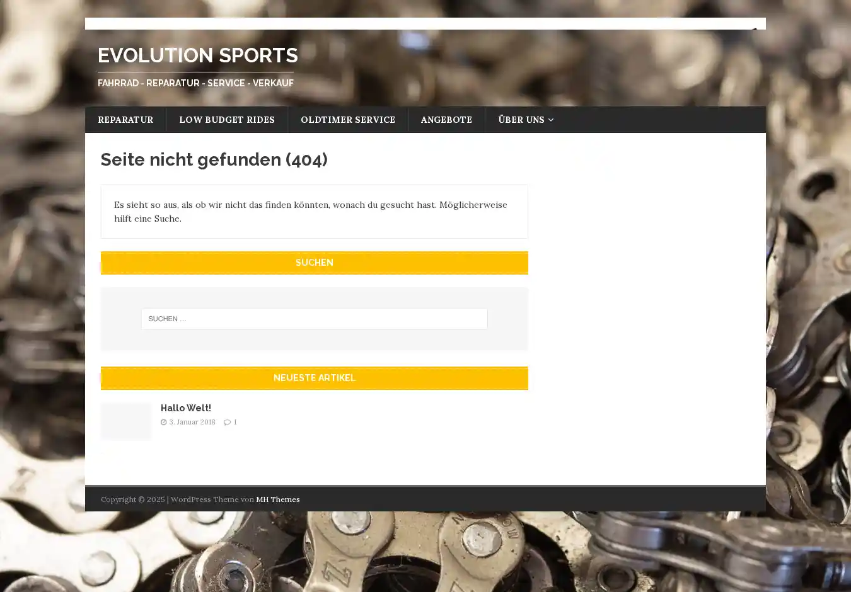
Task: Select OLDTIMER SERVICE in the navigation bar
Action: point(348,120)
